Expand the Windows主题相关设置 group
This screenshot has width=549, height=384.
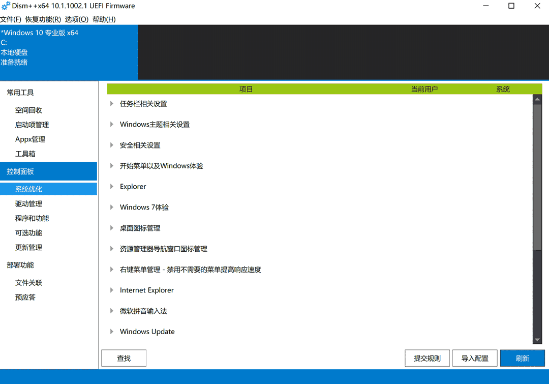pos(112,125)
